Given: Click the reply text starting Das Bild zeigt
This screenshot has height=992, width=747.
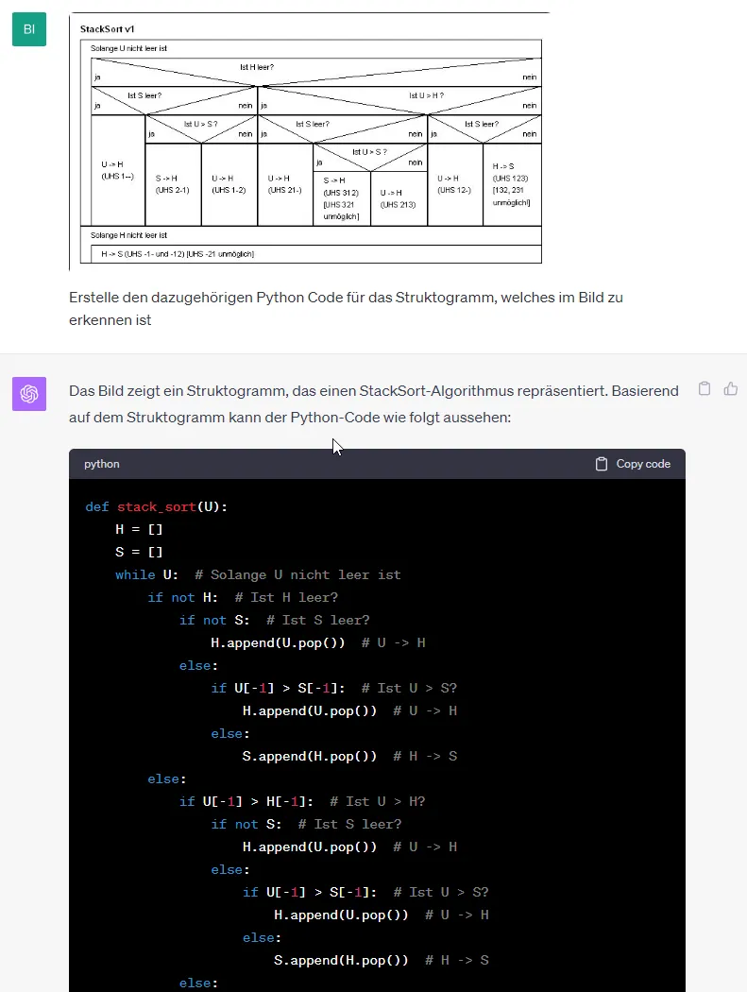Looking at the screenshot, I should click(373, 402).
